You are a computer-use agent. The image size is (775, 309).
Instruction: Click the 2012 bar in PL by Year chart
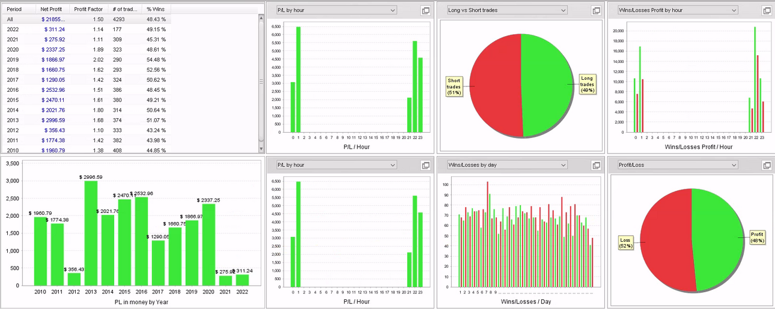coord(74,279)
